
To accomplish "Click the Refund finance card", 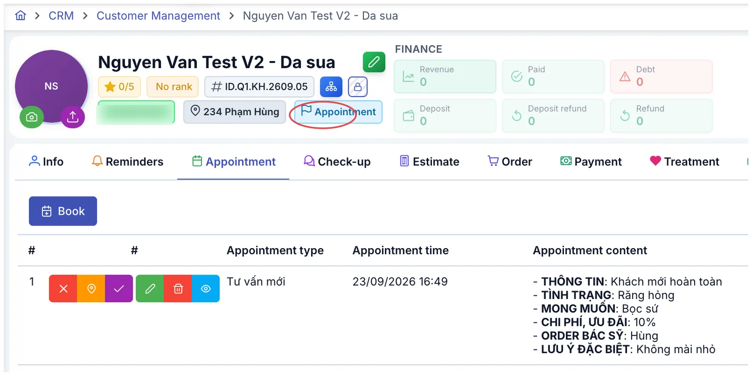I will click(661, 115).
